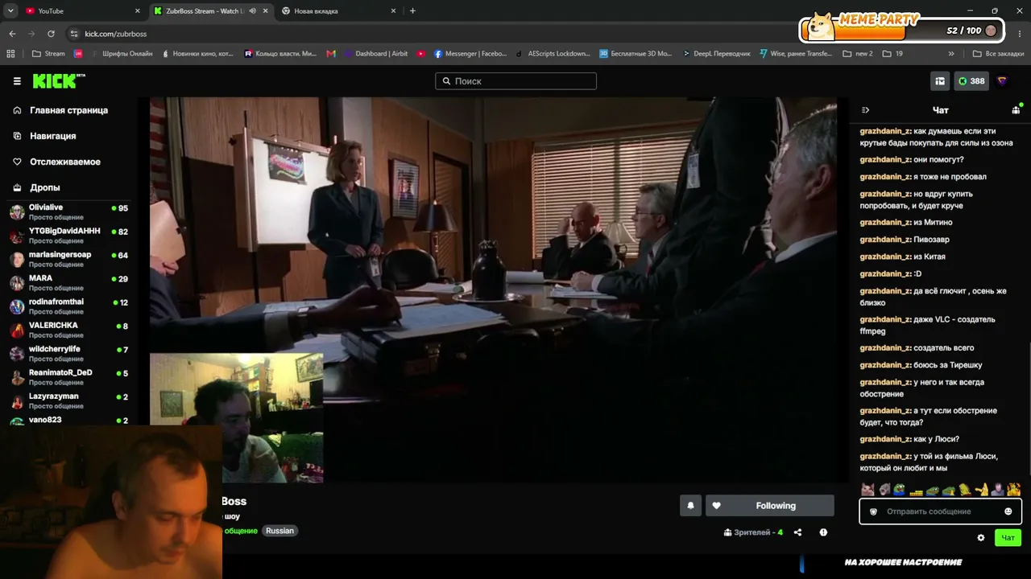Screen dimensions: 1031x579
Task: Click the dashboard layout icon beside 388
Action: coord(940,81)
